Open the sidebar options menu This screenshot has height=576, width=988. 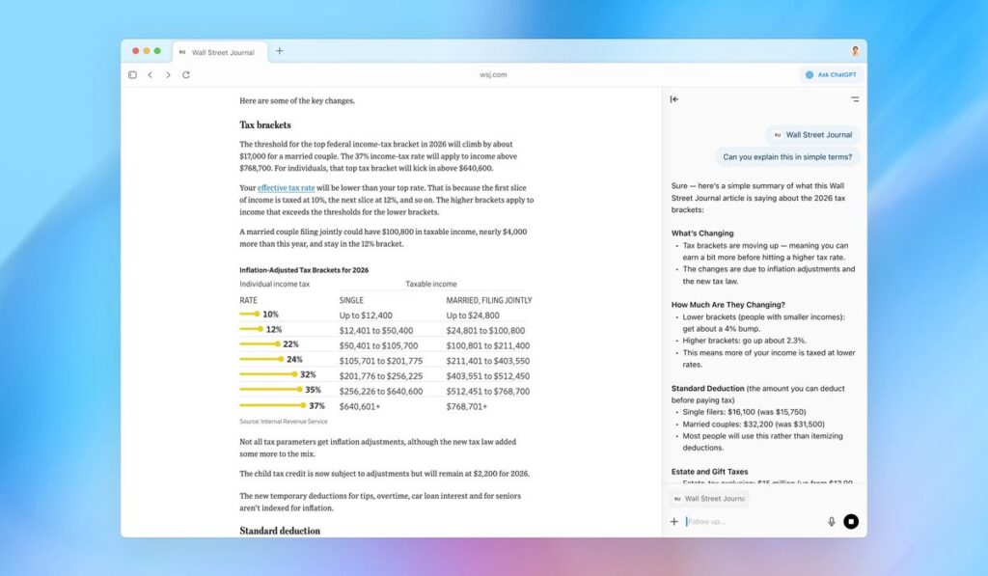tap(855, 99)
